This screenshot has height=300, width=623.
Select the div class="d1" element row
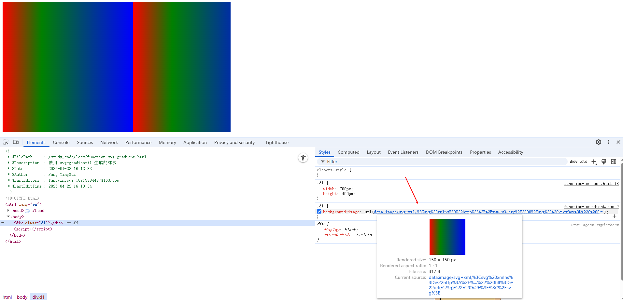click(x=157, y=223)
